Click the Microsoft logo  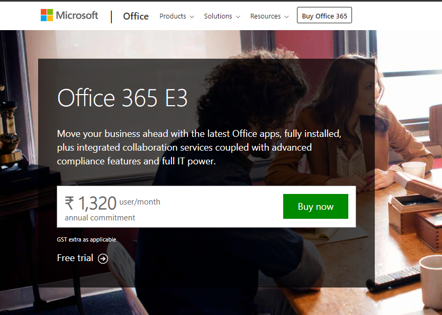(69, 15)
